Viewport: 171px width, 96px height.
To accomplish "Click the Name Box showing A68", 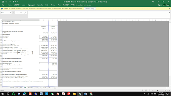I will (5, 13).
